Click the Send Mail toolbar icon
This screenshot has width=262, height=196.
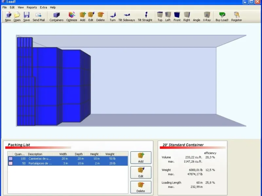[38, 17]
